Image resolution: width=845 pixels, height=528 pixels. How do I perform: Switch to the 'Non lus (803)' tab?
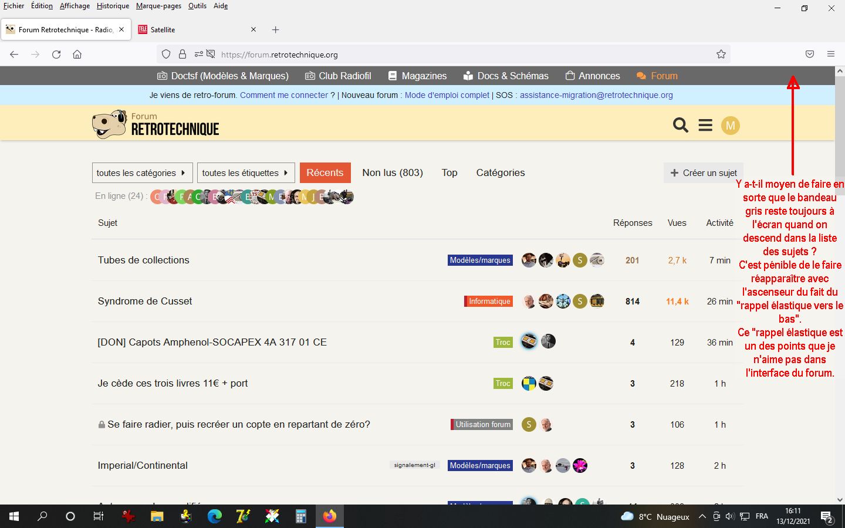pyautogui.click(x=392, y=172)
